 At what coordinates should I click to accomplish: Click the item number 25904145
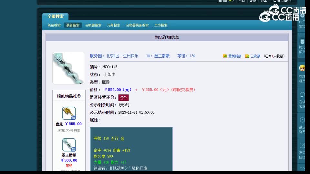pyautogui.click(x=109, y=67)
